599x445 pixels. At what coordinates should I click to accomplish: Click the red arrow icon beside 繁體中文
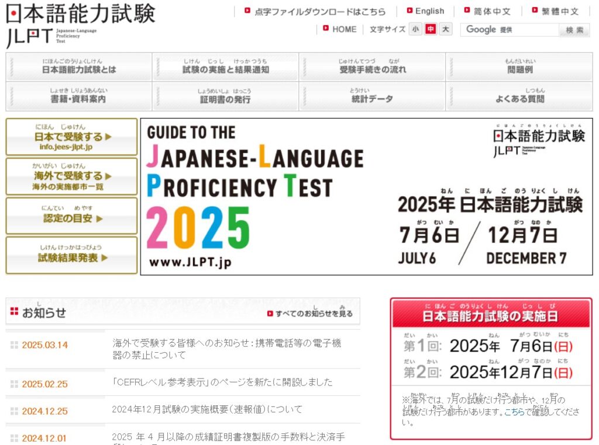pos(535,11)
